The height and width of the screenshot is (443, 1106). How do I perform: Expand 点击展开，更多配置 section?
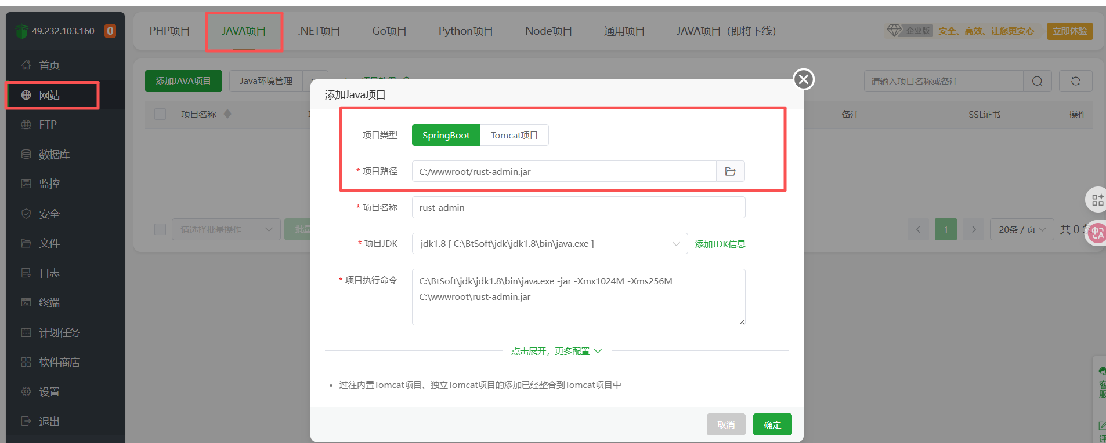[556, 351]
